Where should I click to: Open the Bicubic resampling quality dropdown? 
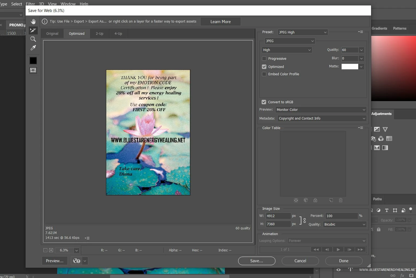pos(344,224)
